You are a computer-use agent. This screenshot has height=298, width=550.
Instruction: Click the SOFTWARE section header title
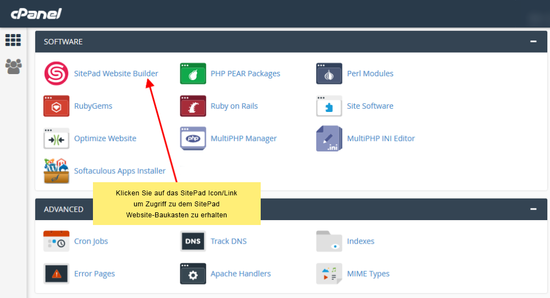tap(63, 42)
